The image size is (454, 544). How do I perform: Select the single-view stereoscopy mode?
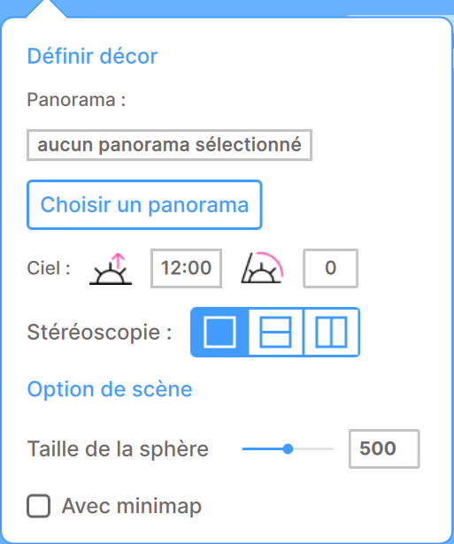point(219,332)
